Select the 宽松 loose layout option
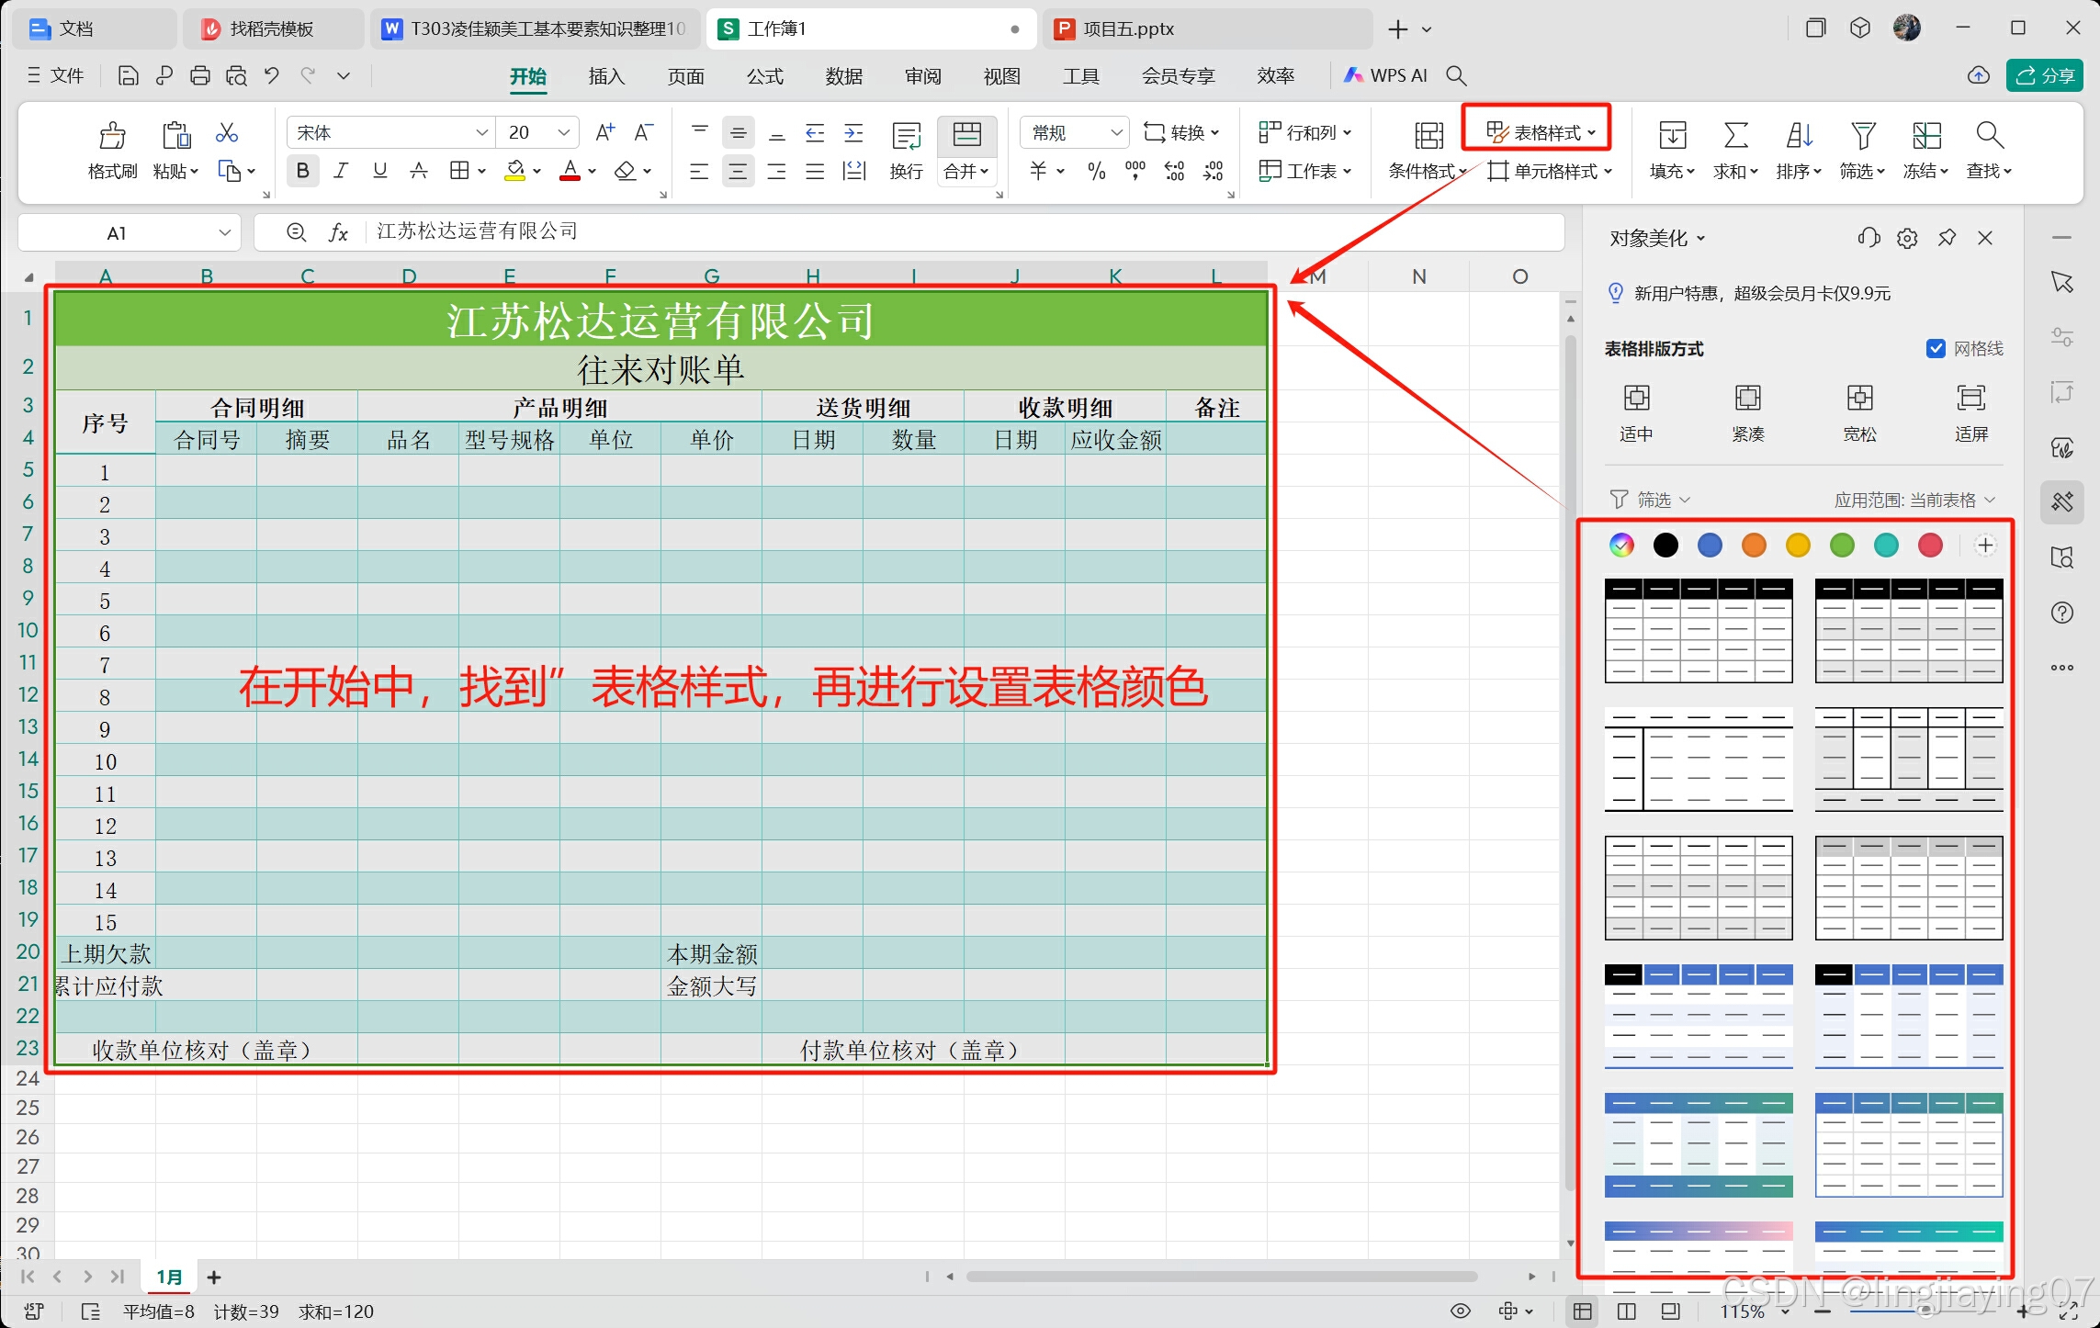The width and height of the screenshot is (2100, 1328). 1859,400
